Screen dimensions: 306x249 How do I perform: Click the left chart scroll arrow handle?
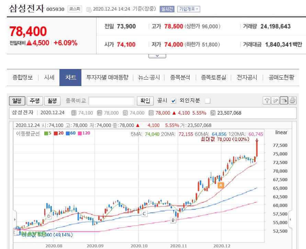[x=15, y=220]
